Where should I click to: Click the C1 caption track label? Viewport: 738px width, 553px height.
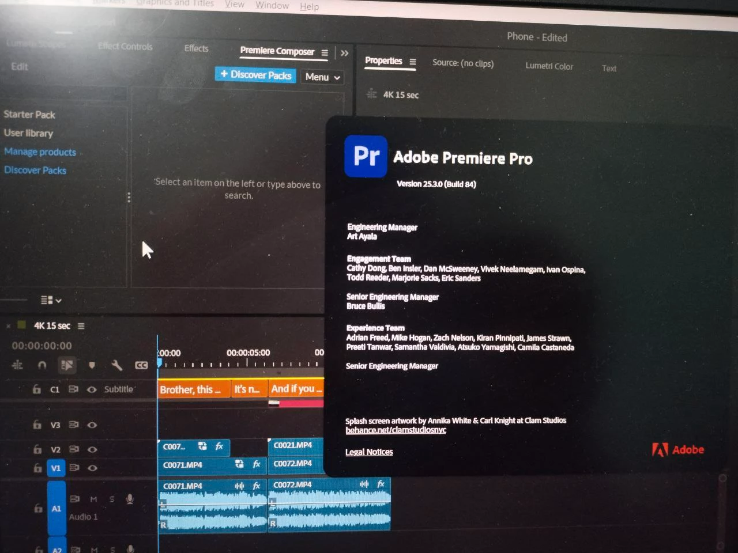coord(55,389)
